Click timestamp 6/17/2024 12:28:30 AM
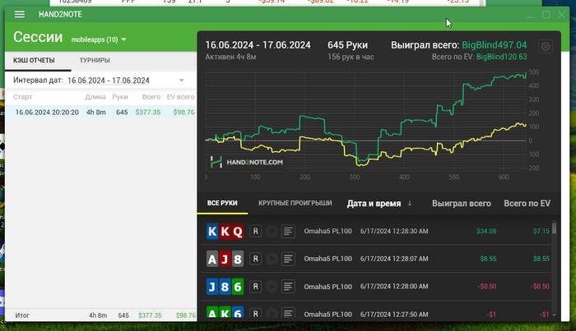Image resolution: width=576 pixels, height=331 pixels. 394,232
